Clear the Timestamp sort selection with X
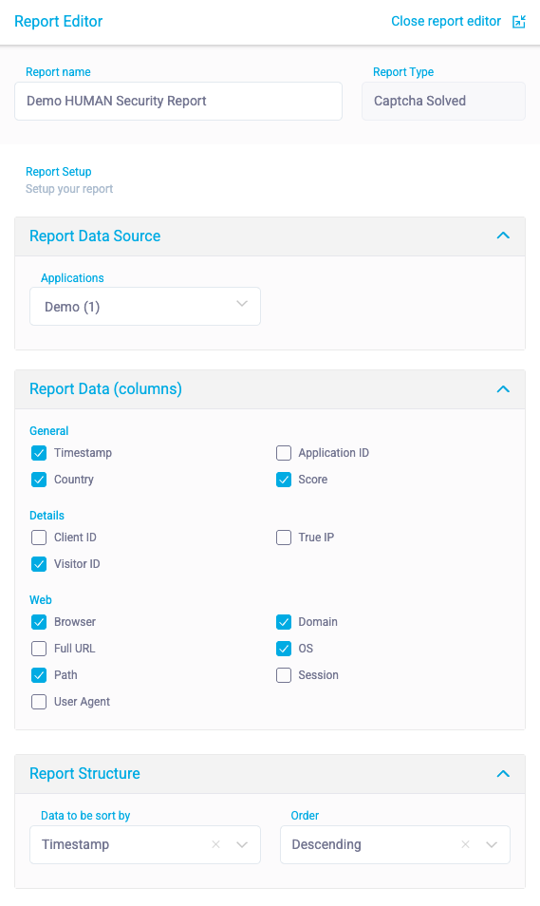Screen dimensions: 540x906 pyautogui.click(x=215, y=844)
